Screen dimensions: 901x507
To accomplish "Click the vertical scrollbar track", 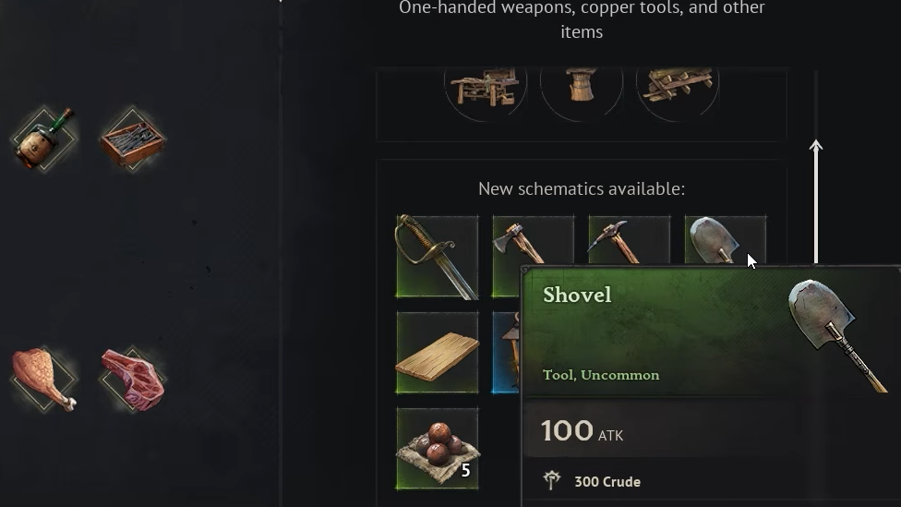I will click(x=816, y=167).
